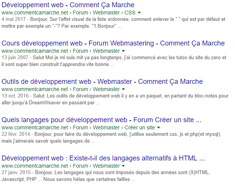
Task: Click the snippet dated 13 juin 2007
Action: [x=114, y=61]
